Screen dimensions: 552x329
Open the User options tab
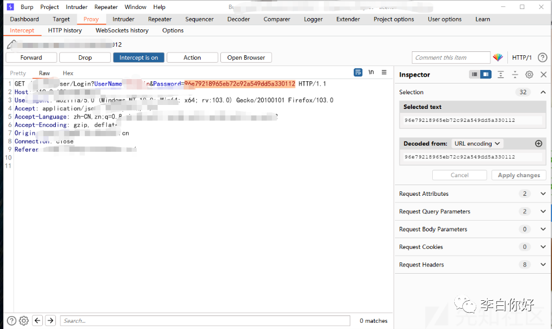[444, 19]
